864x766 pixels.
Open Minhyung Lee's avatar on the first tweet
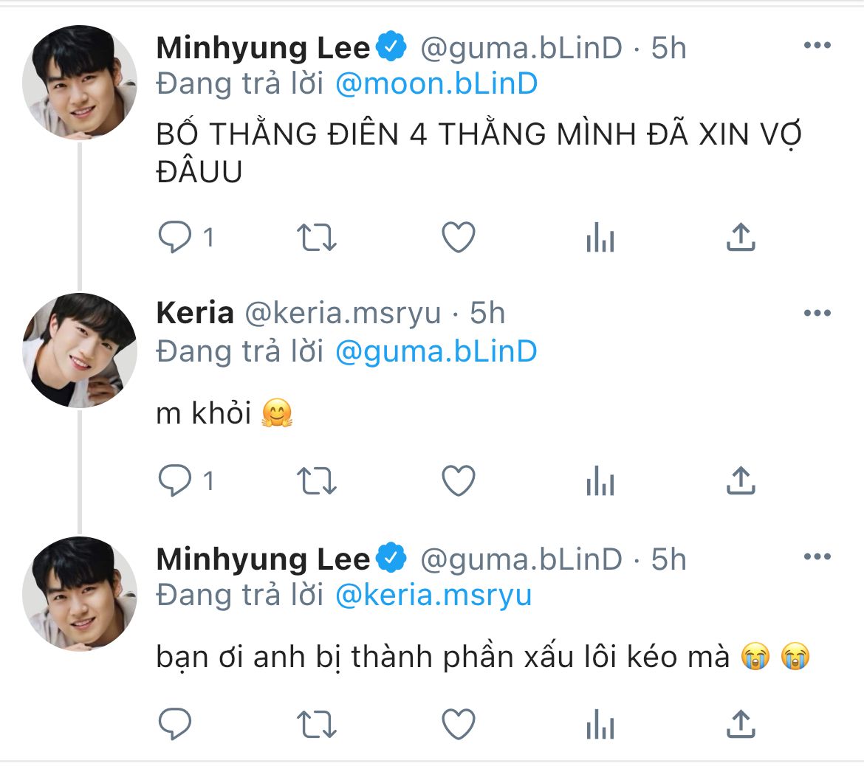point(80,83)
